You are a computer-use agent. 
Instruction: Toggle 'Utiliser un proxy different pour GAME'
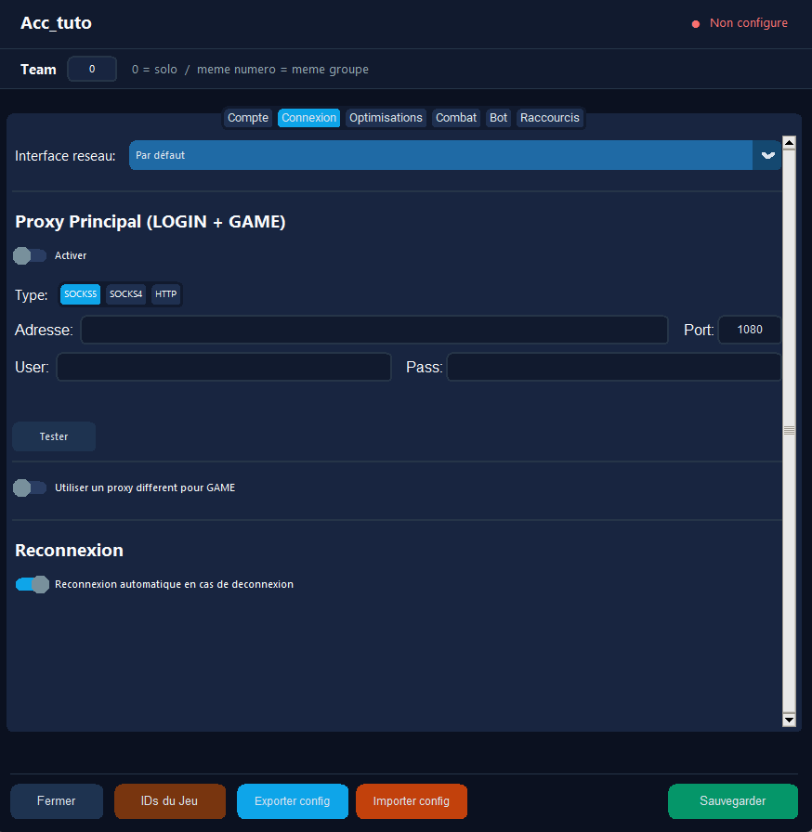tap(28, 487)
